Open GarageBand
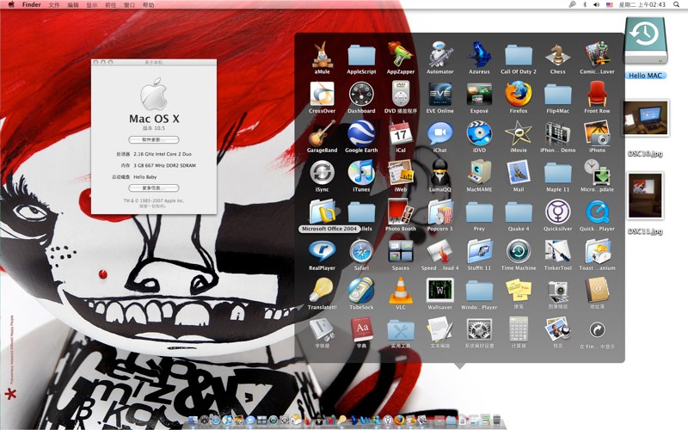 pos(322,133)
